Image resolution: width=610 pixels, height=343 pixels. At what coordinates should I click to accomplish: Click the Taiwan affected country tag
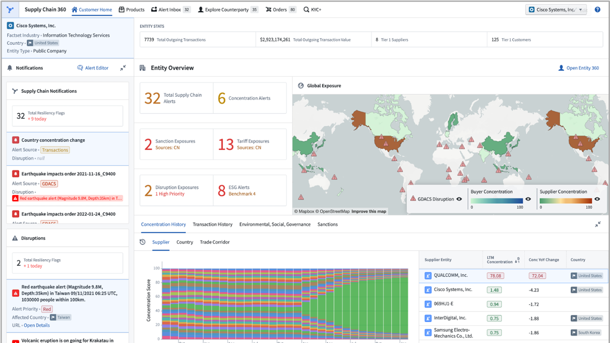click(61, 317)
